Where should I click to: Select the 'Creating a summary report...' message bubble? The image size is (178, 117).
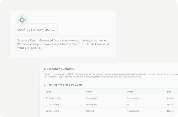36,29
